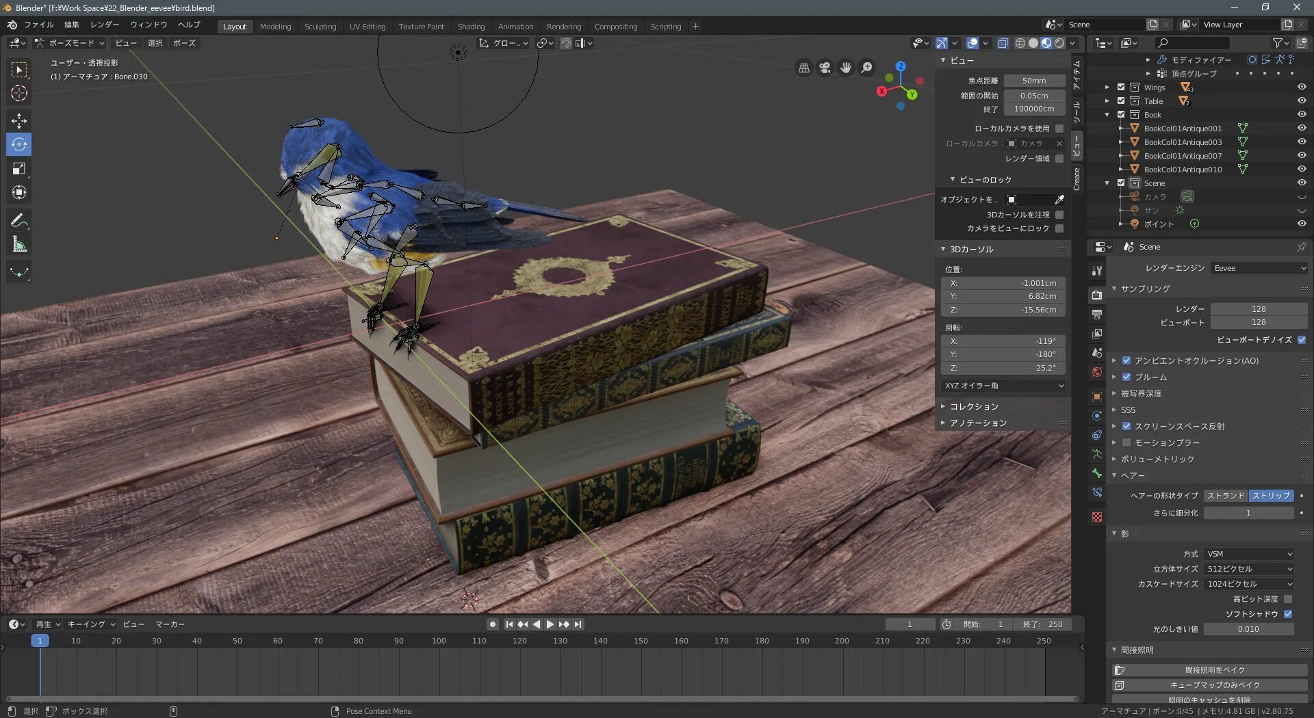The width and height of the screenshot is (1314, 718).
Task: Select the Scale tool
Action: (x=19, y=168)
